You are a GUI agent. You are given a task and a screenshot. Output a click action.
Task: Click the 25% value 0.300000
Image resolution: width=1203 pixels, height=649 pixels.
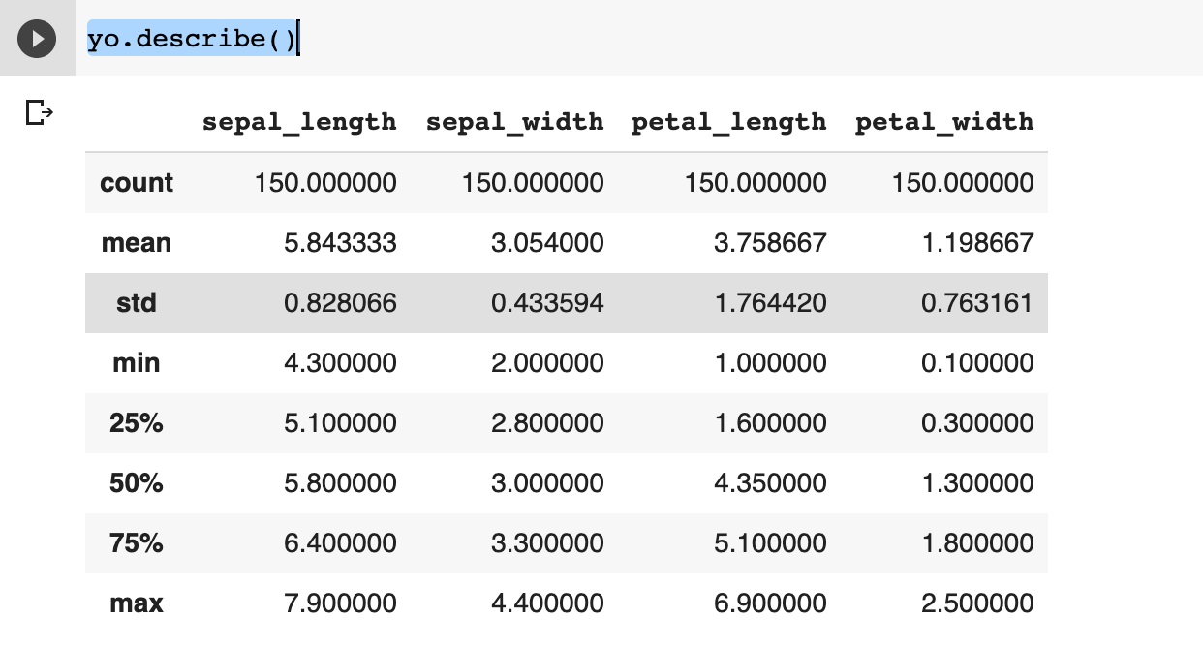pos(977,423)
